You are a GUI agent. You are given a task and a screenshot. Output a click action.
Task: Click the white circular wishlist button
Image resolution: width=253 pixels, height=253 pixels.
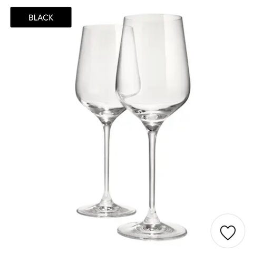click(228, 230)
